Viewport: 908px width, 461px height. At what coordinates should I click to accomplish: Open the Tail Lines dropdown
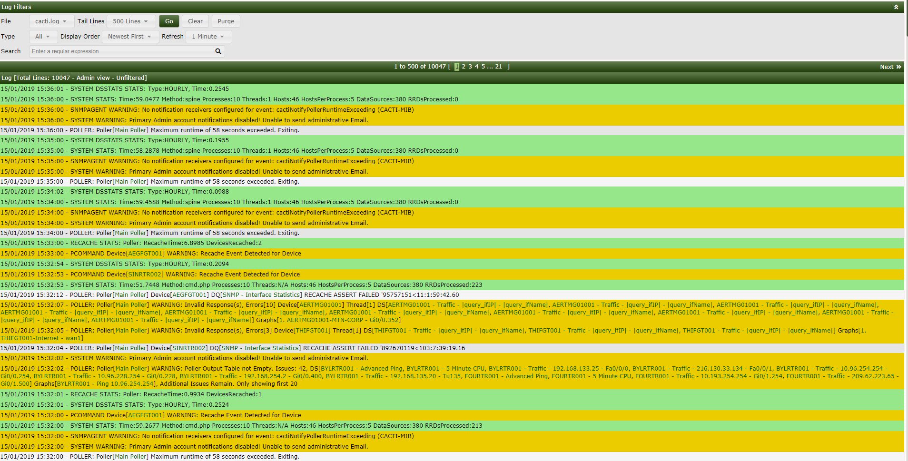point(130,21)
